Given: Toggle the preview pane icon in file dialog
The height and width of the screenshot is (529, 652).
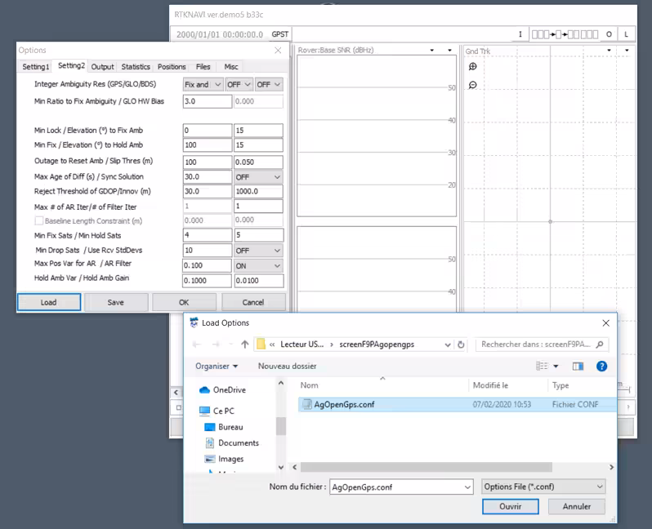Looking at the screenshot, I should (578, 367).
